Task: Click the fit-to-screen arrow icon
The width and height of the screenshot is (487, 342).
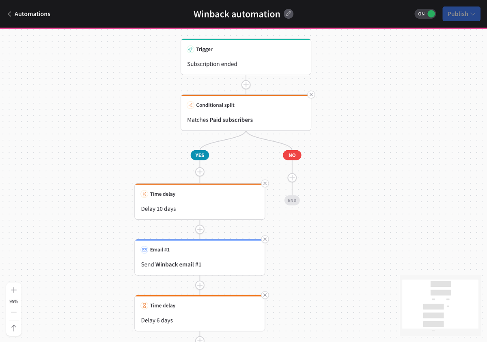Action: coord(13,327)
